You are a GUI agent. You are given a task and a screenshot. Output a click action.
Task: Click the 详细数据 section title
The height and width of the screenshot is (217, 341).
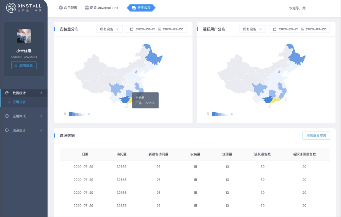[x=67, y=135]
